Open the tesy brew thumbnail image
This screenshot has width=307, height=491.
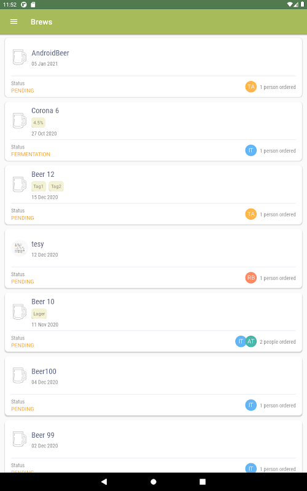pos(20,249)
